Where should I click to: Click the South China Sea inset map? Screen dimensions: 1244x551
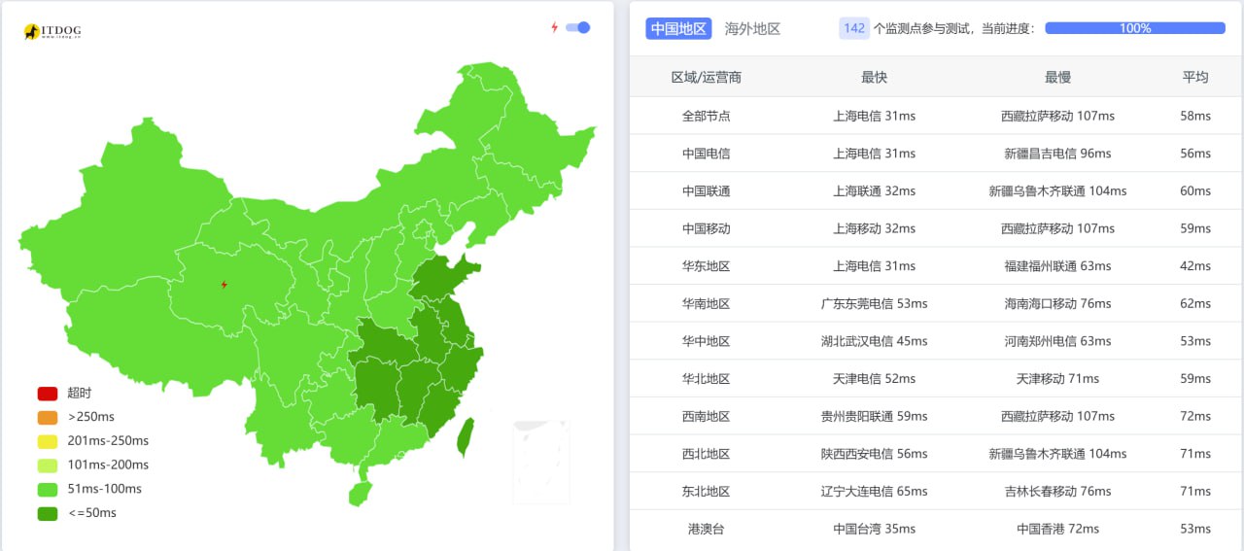[541, 461]
